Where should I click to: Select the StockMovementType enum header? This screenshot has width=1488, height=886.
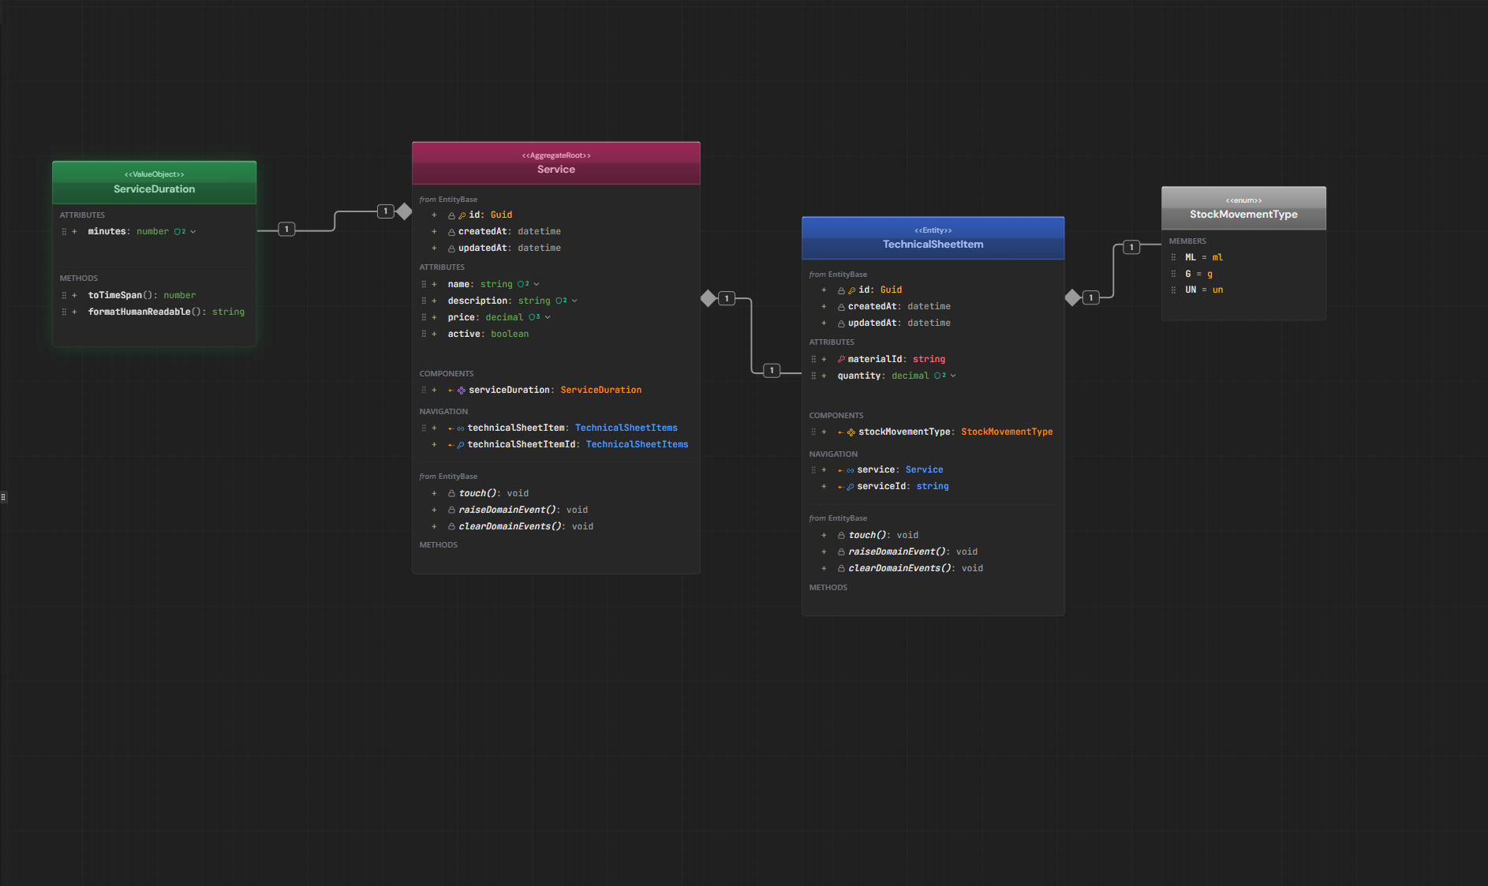(1243, 208)
